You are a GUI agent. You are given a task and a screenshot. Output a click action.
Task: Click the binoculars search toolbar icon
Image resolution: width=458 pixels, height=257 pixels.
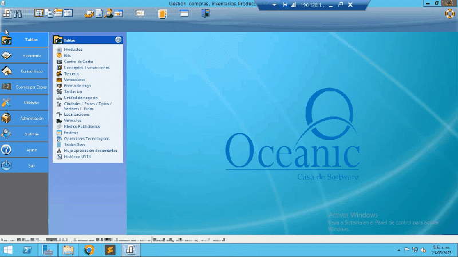coord(18,14)
